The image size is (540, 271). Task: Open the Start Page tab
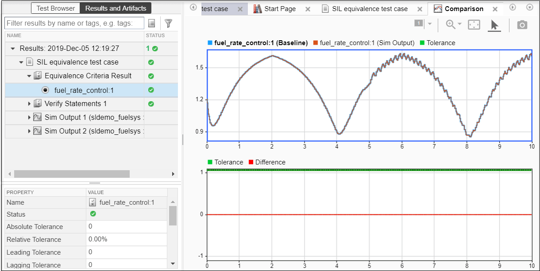(x=279, y=9)
